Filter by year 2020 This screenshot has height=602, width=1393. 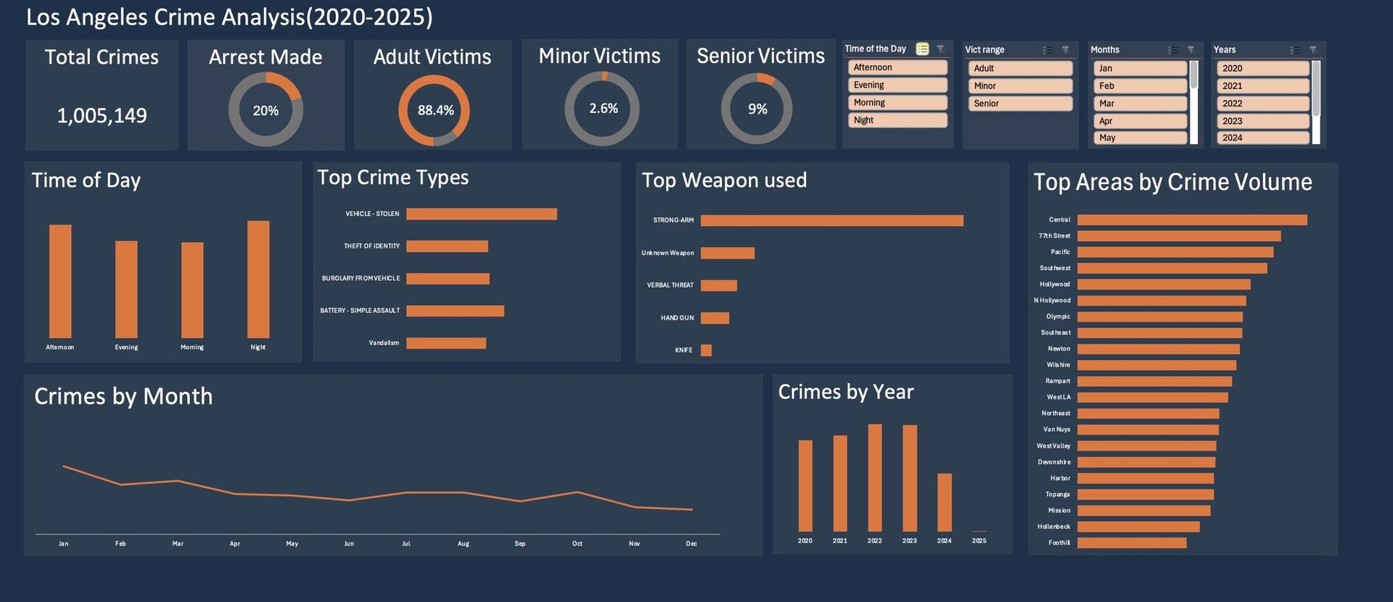[1262, 68]
